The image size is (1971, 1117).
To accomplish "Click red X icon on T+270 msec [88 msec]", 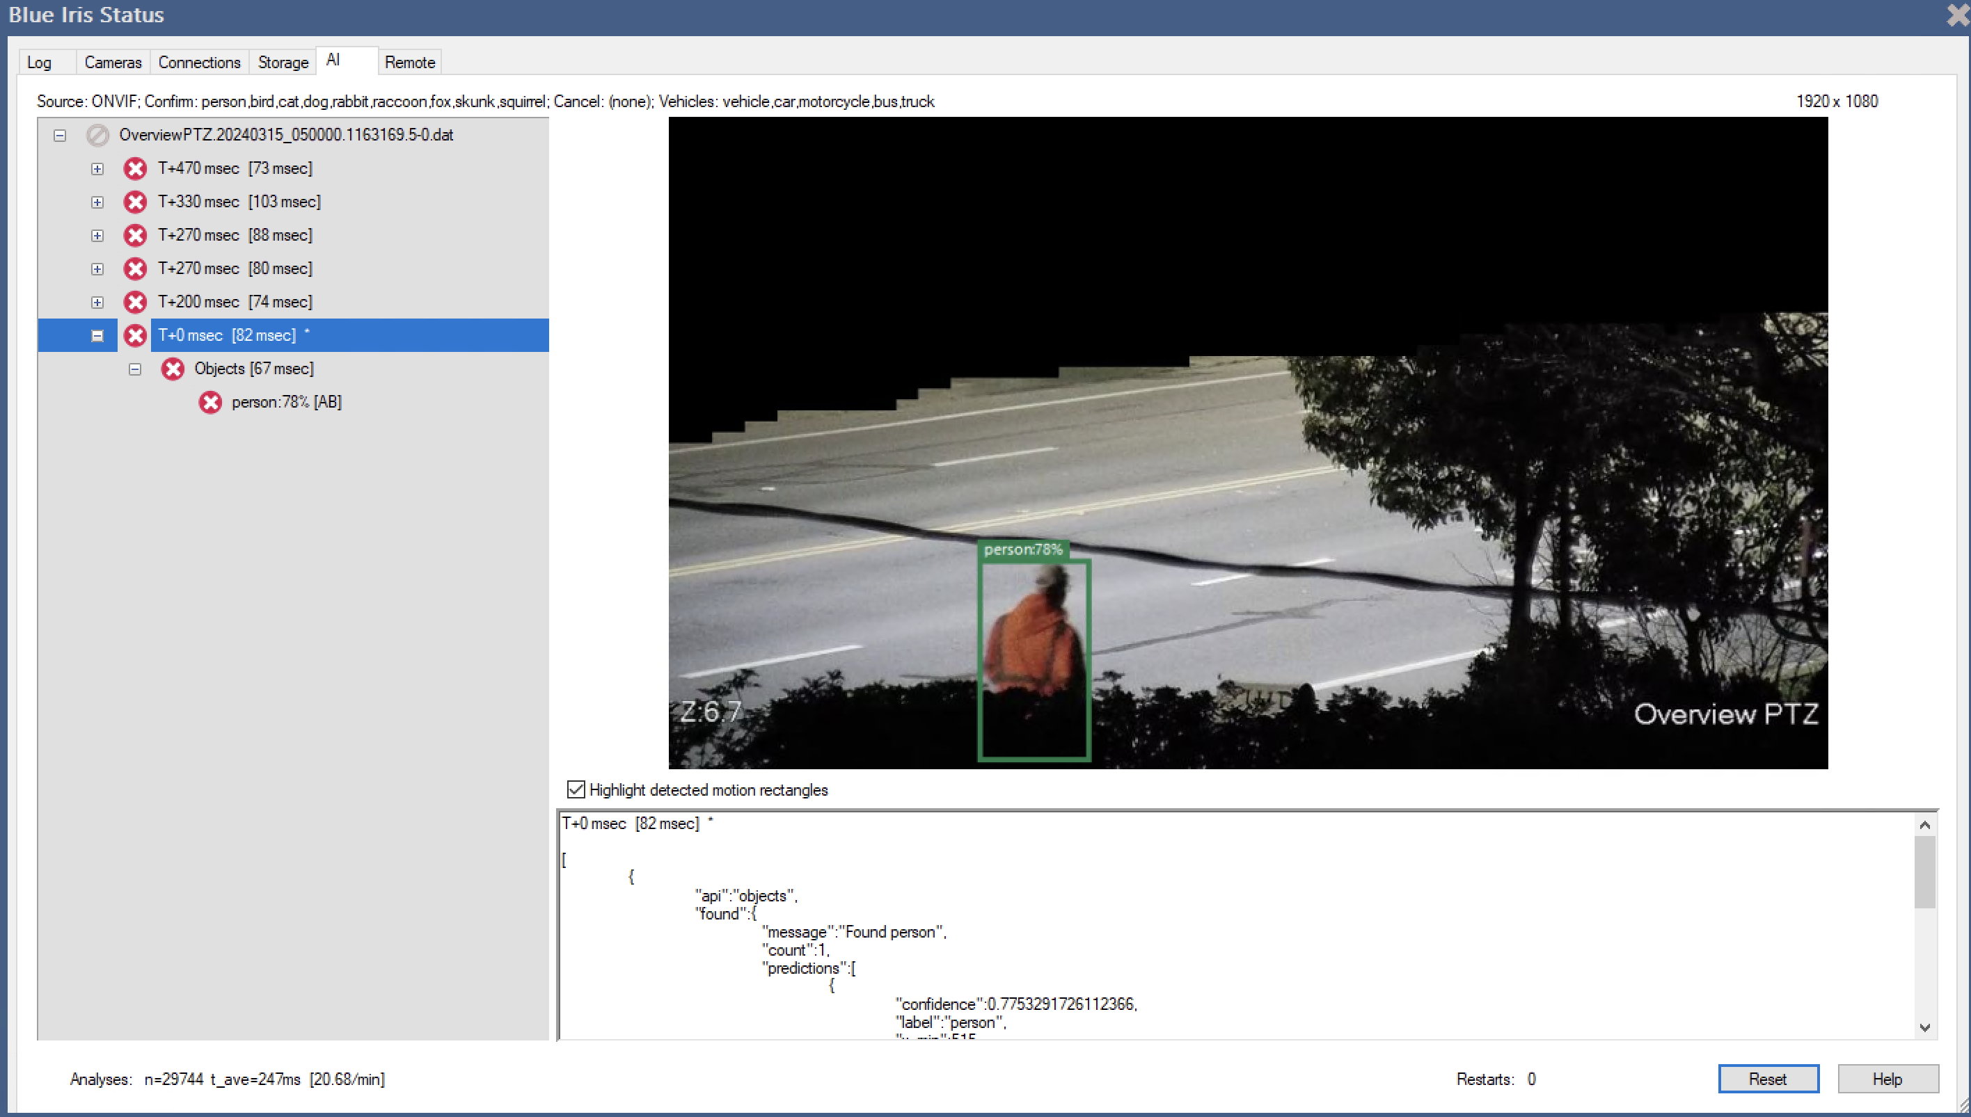I will pyautogui.click(x=135, y=235).
